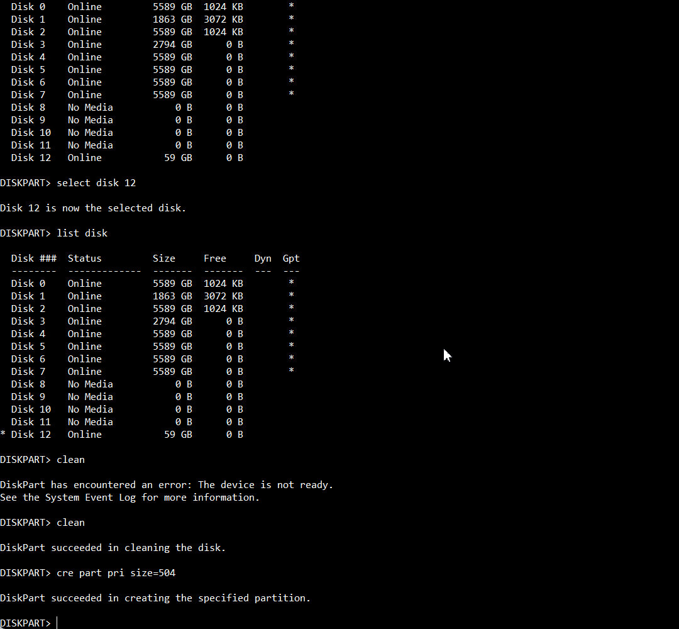Click 'DiskPart succeeded in cleaning the disk.' message
The image size is (679, 629).
click(113, 548)
